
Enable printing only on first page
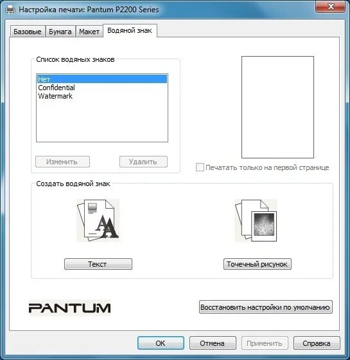pos(200,167)
